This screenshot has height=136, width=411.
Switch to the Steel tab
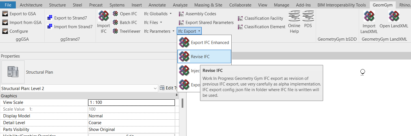coord(77,5)
